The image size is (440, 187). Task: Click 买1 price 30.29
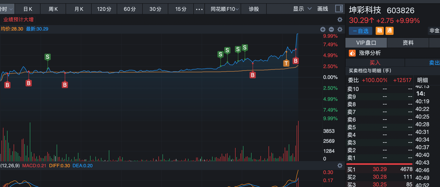click(380, 169)
